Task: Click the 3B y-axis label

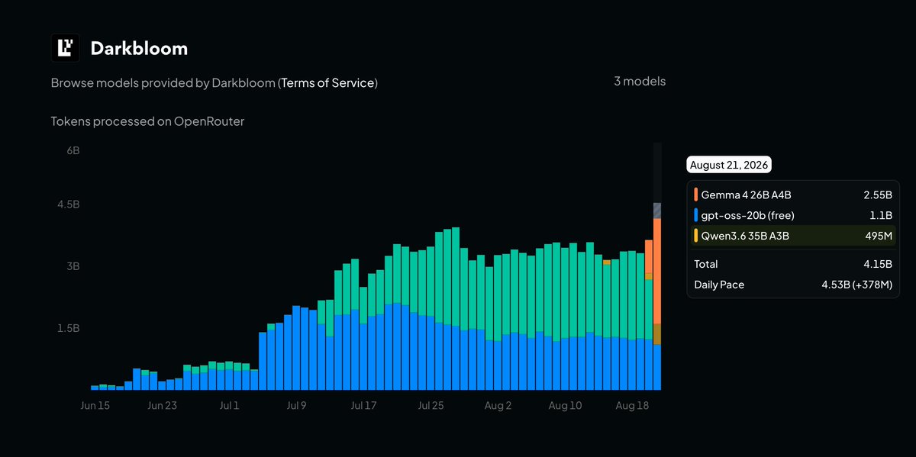Action: tap(73, 266)
